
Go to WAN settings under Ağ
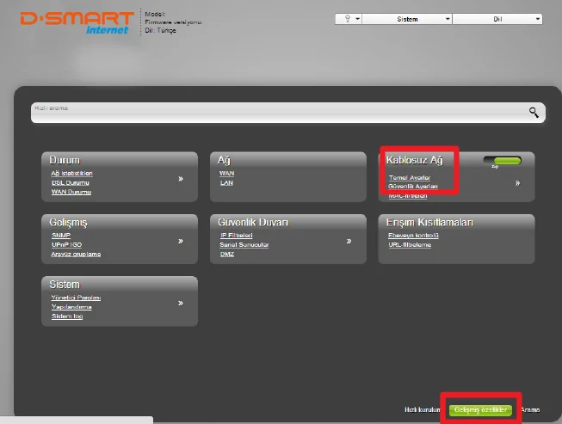tap(227, 173)
